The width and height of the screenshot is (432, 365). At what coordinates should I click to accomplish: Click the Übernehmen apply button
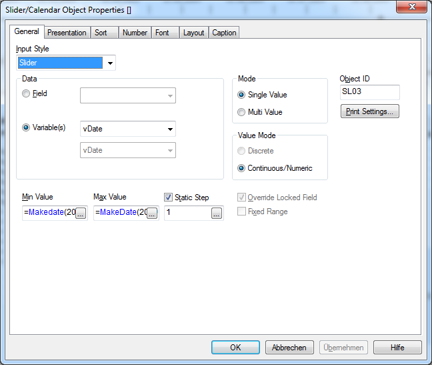coord(343,348)
